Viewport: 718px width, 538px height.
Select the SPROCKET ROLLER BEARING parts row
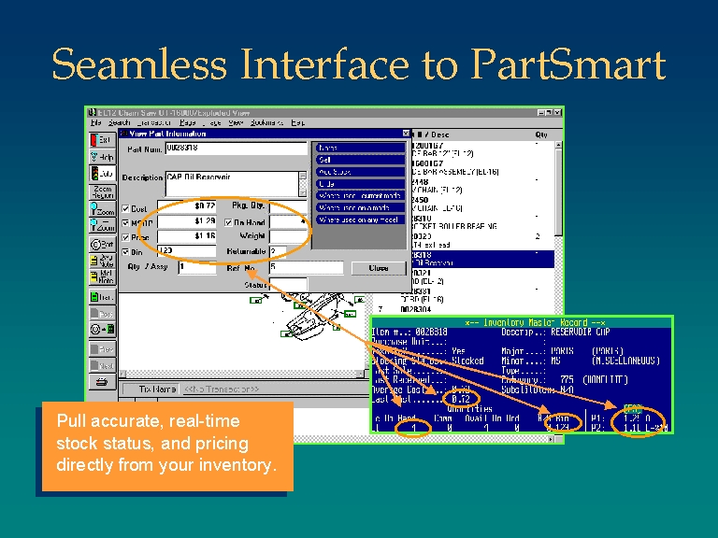[x=482, y=223]
